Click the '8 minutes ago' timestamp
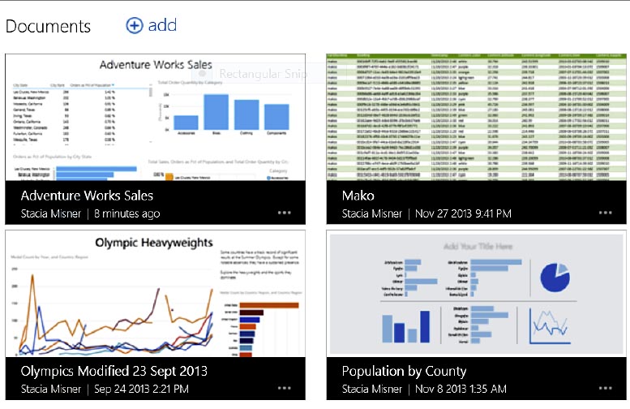The width and height of the screenshot is (630, 409). (127, 214)
